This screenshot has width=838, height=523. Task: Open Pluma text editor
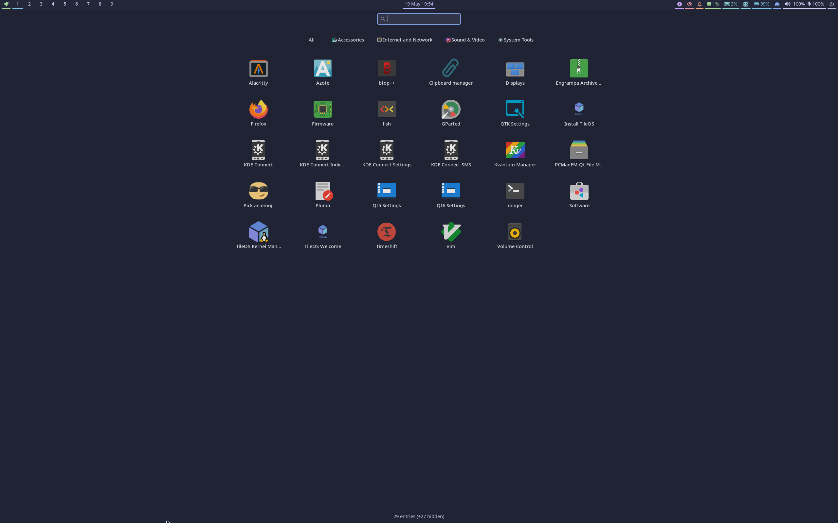(322, 195)
